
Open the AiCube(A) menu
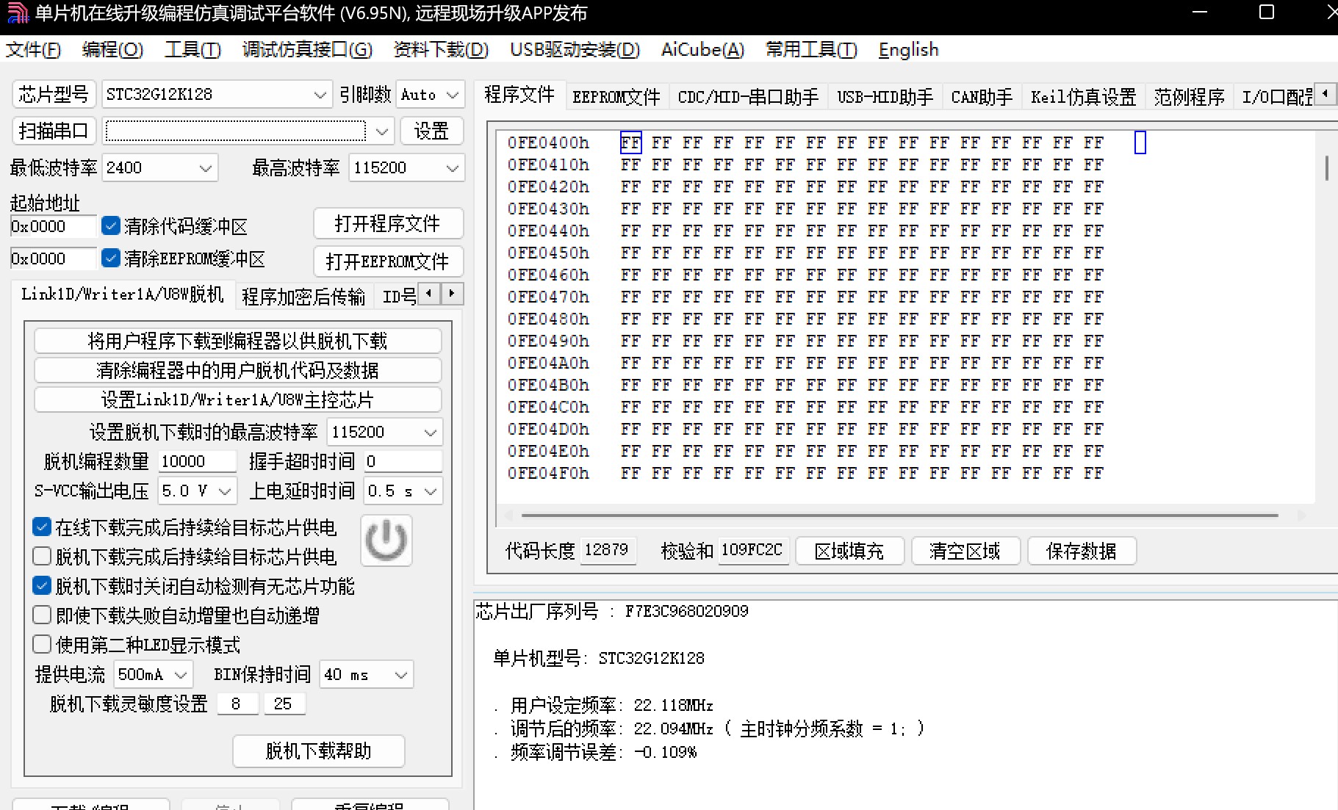coord(702,50)
